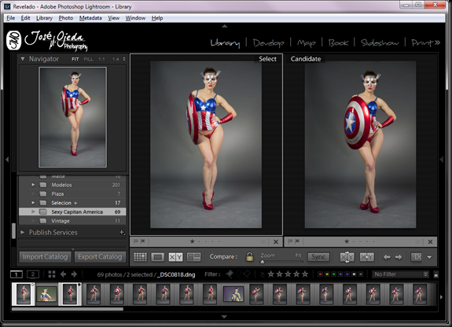
Task: Go forward with filmstrip right arrow
Action: point(74,274)
